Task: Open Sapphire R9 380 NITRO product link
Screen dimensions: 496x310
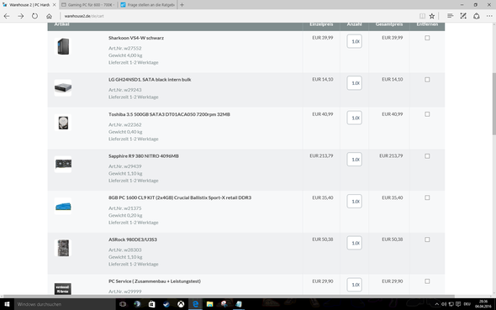Action: coord(144,156)
